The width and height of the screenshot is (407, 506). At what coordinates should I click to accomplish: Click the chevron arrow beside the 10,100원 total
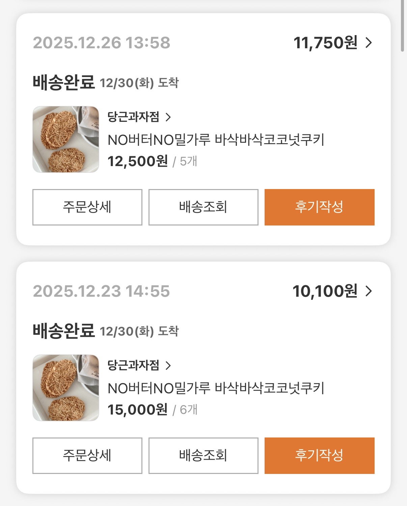[x=369, y=291]
